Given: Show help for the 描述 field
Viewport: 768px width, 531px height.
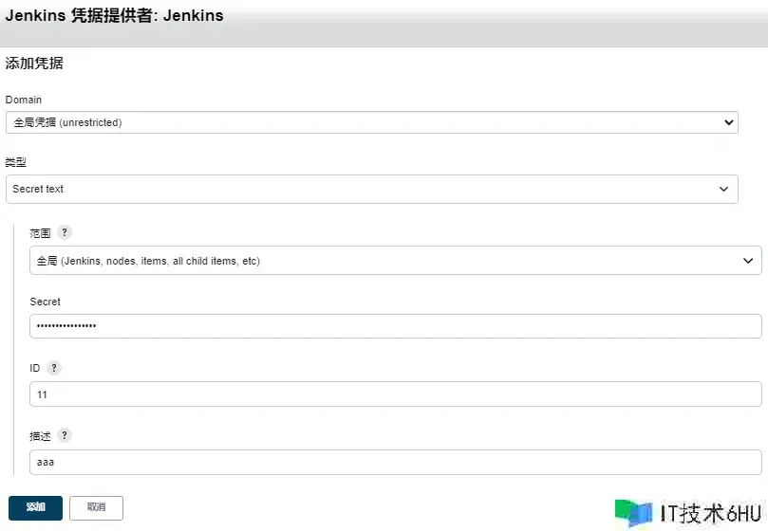Looking at the screenshot, I should pos(65,435).
